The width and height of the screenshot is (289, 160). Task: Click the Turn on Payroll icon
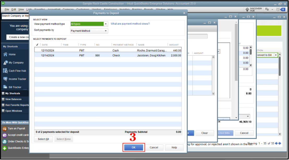pyautogui.click(x=4, y=129)
